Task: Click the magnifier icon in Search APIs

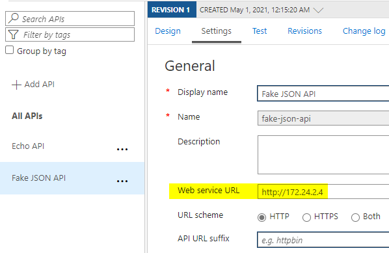Action: point(14,18)
